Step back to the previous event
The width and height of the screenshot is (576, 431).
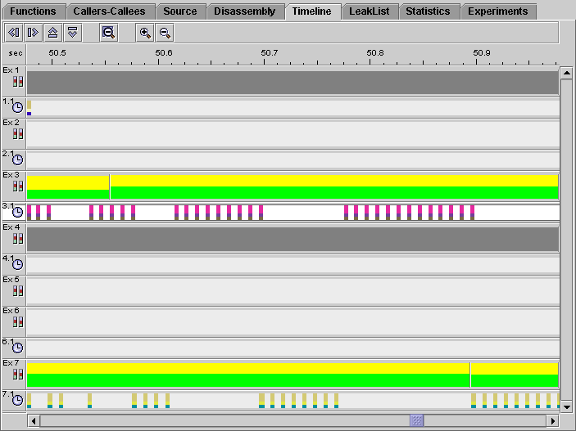[14, 33]
